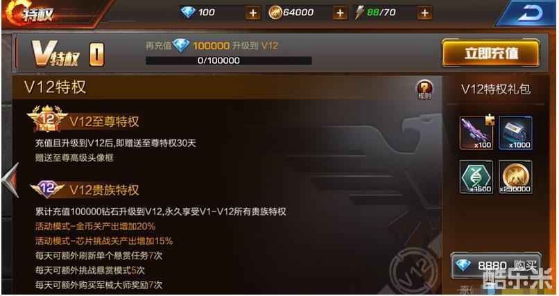The width and height of the screenshot is (559, 296).
Task: Tap the blue ammo crate x1000 item
Action: click(x=515, y=132)
